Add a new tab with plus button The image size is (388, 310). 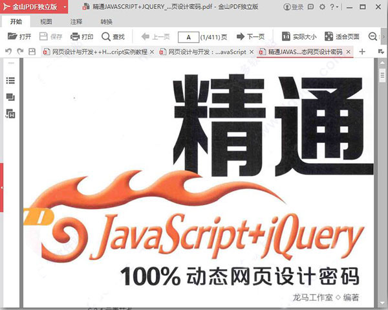coord(362,52)
